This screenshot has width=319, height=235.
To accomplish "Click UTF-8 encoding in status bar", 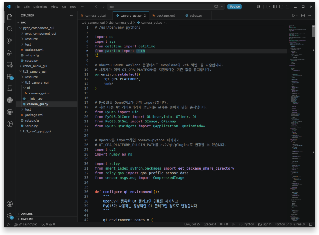I will (x=224, y=224).
